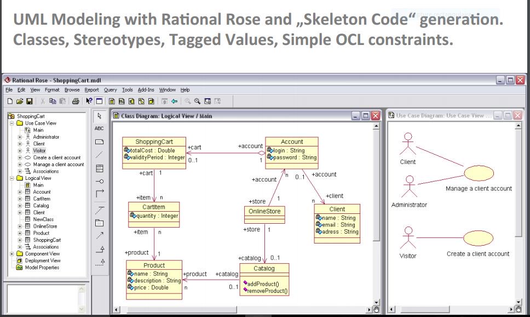
Task: Select the NewClass item in the tree
Action: click(x=43, y=219)
